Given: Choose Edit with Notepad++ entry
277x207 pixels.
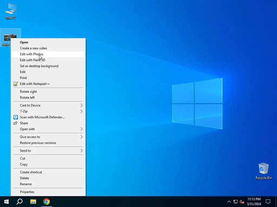Looking at the screenshot, I should [48, 84].
